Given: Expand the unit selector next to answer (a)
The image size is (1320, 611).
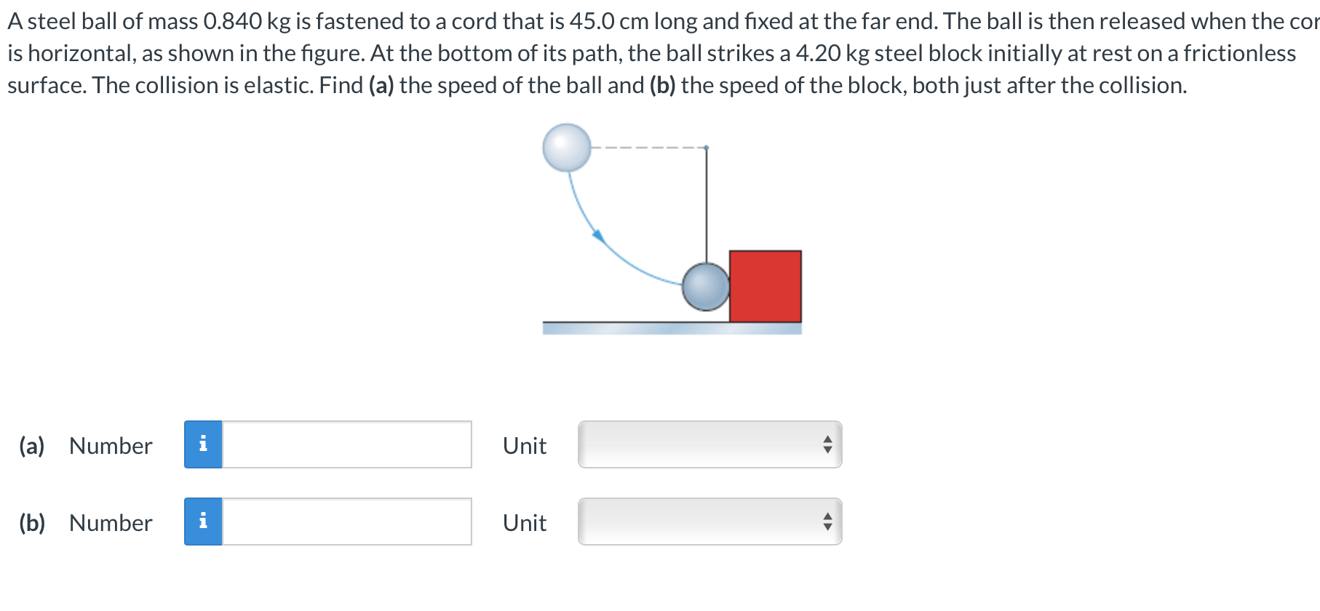Looking at the screenshot, I should click(x=709, y=445).
